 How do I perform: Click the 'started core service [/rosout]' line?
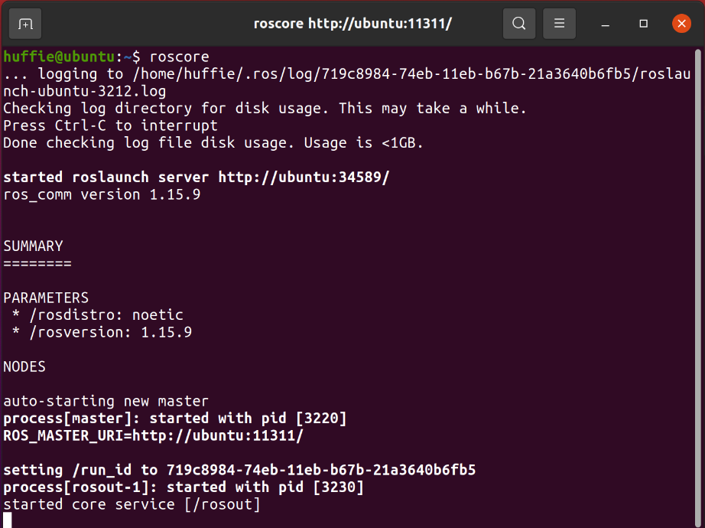point(132,504)
